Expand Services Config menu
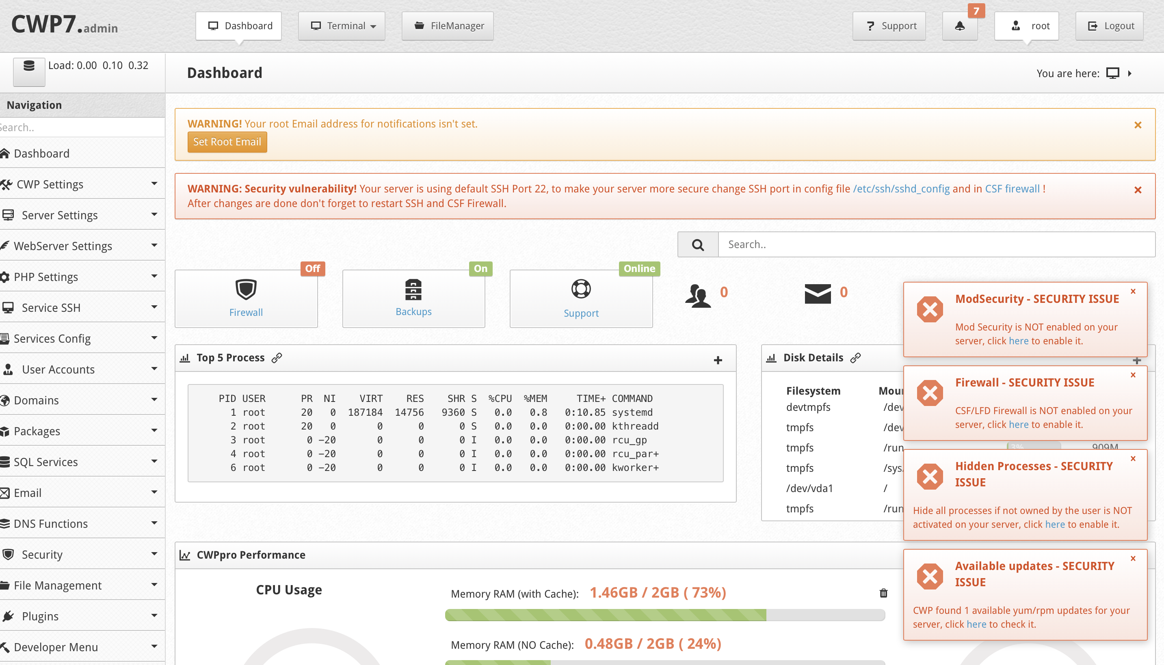 [x=82, y=339]
